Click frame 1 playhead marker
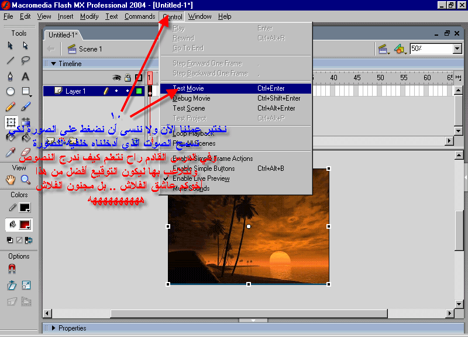 coord(150,78)
